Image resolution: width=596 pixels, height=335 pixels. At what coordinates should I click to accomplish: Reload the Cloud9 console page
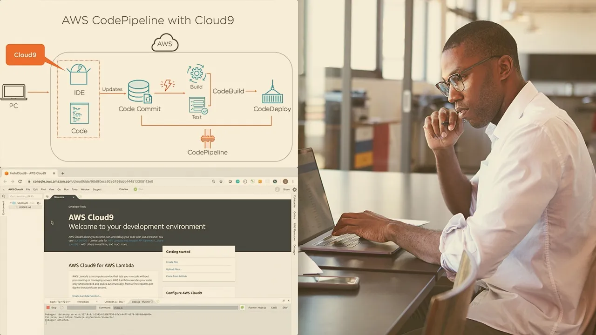pyautogui.click(x=20, y=181)
